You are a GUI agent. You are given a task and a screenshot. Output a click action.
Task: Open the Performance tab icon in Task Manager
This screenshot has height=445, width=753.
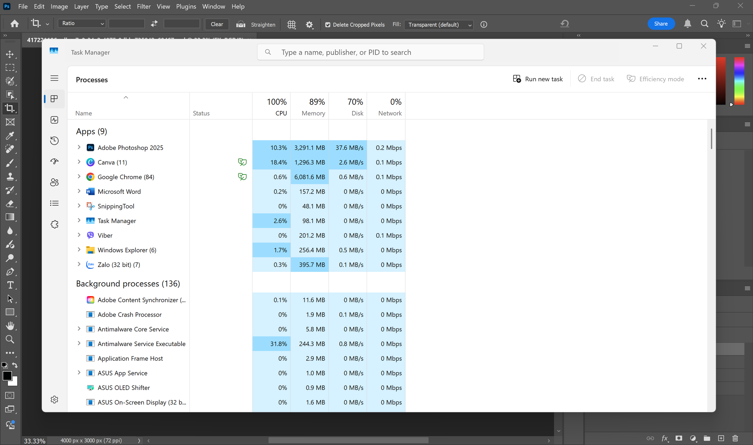54,120
